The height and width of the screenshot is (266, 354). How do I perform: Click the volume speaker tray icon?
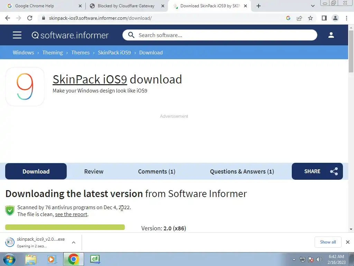(319, 259)
